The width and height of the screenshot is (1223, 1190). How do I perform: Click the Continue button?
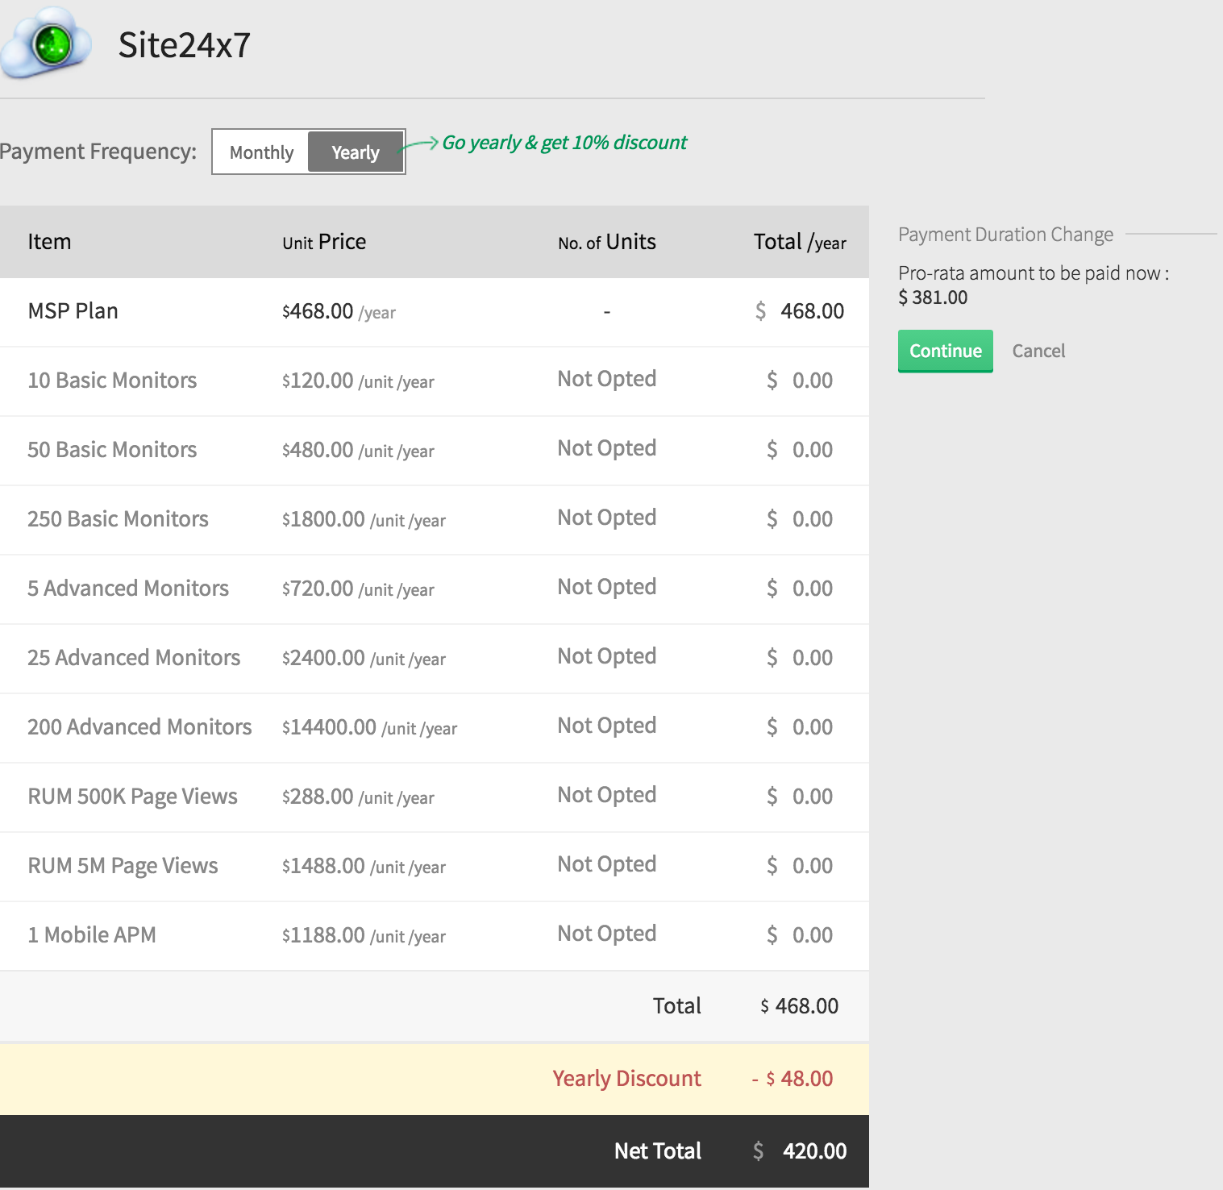click(x=944, y=351)
